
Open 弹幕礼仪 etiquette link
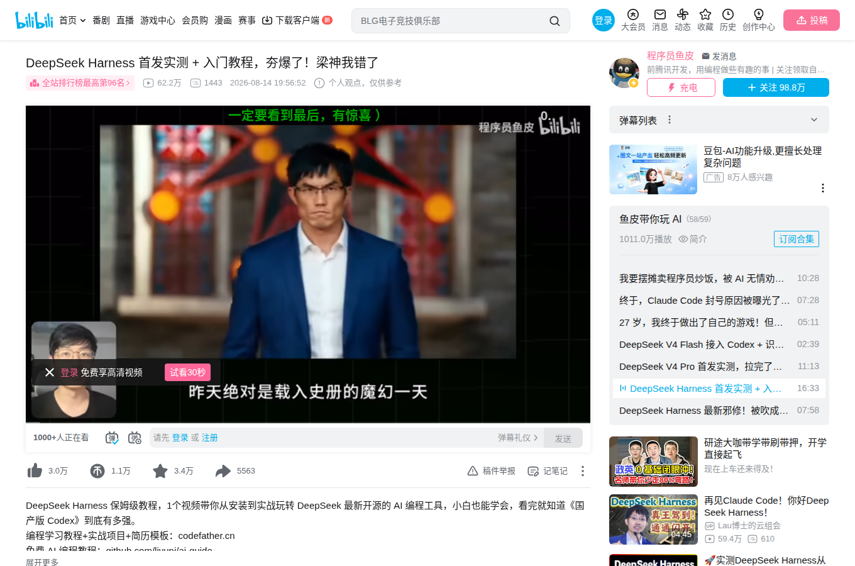517,438
